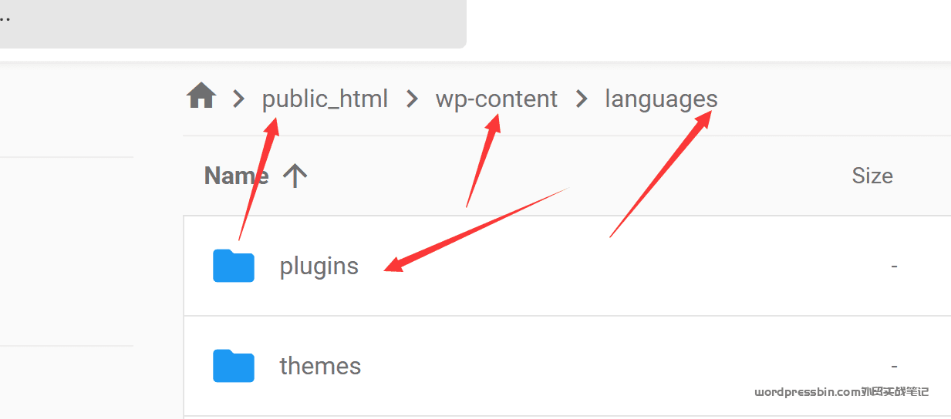Screen dimensions: 951x419
Task: Click the blue themes folder icon
Action: point(234,366)
